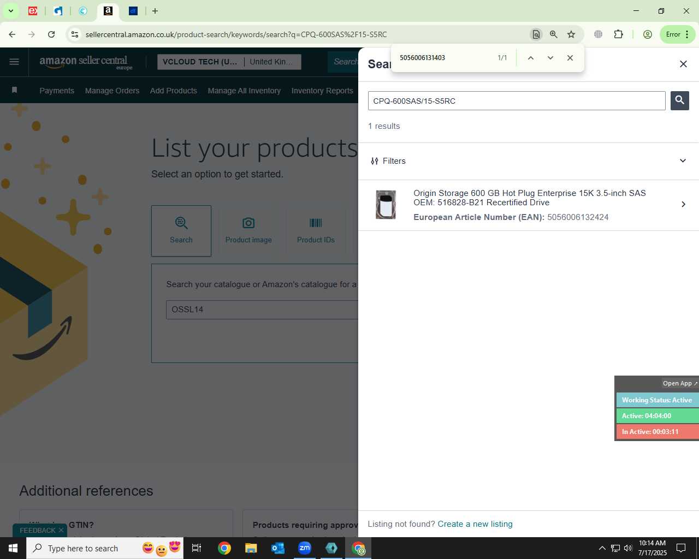
Task: Select the Search option card
Action: pos(181,231)
